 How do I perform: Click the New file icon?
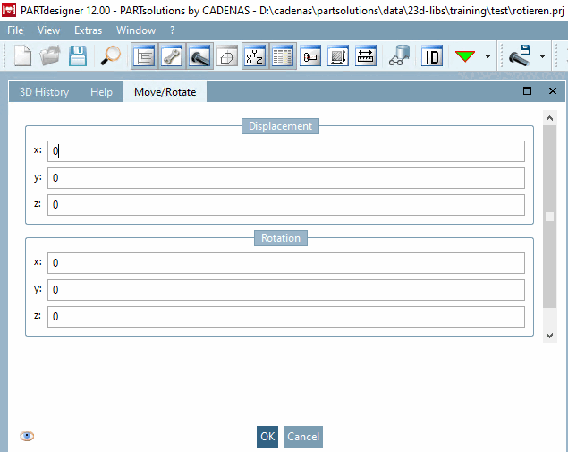coord(23,56)
